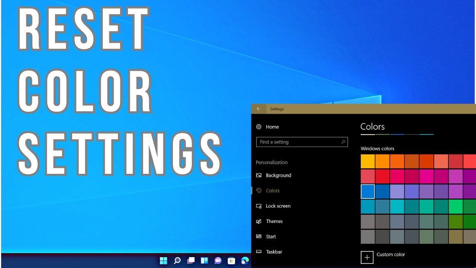The width and height of the screenshot is (476, 268).
Task: Open the Widgets panel icon on the taskbar
Action: pyautogui.click(x=205, y=261)
